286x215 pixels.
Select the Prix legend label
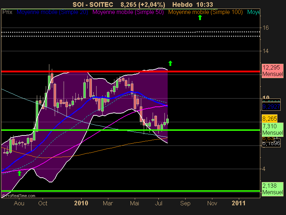pos(7,12)
